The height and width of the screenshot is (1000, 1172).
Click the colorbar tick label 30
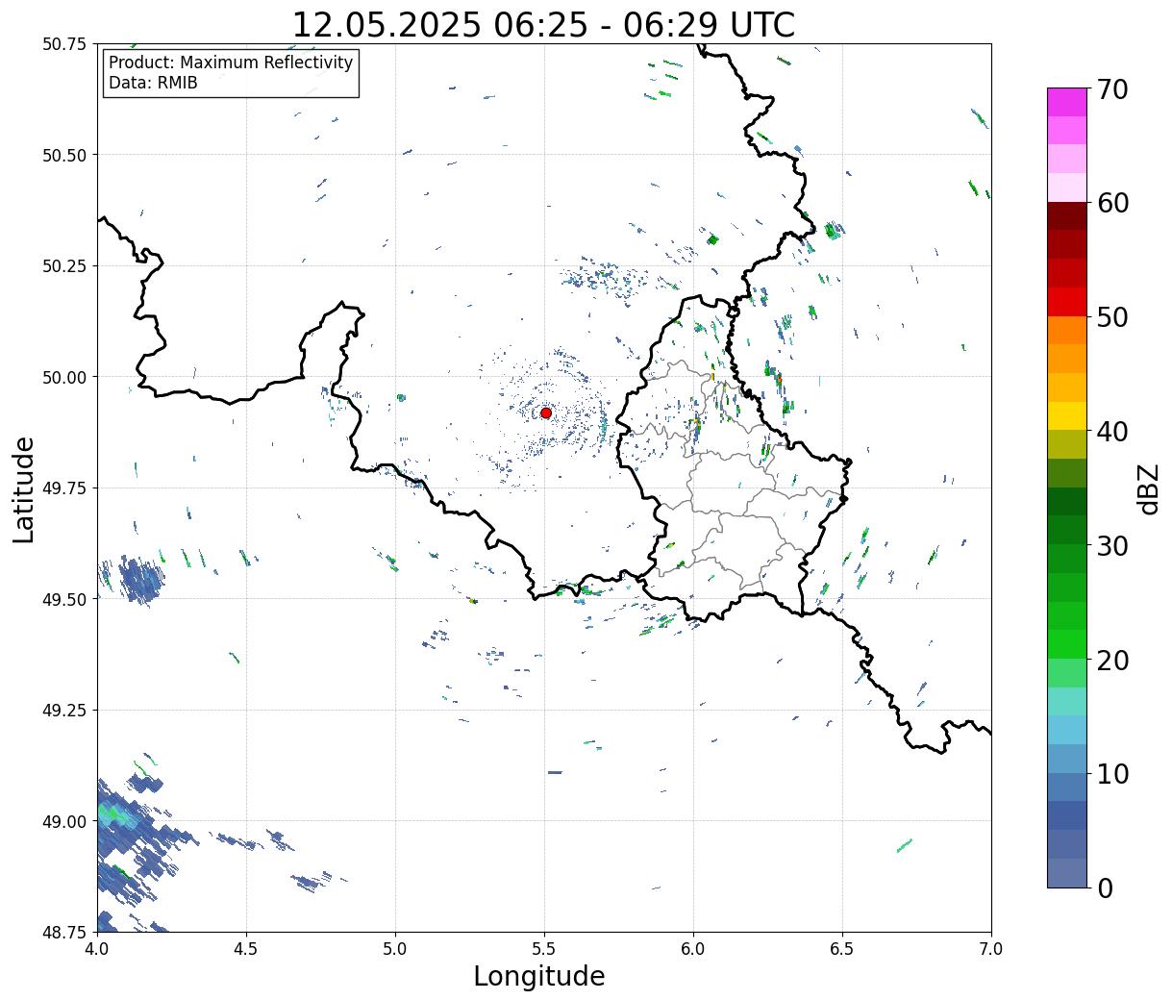point(1112,546)
